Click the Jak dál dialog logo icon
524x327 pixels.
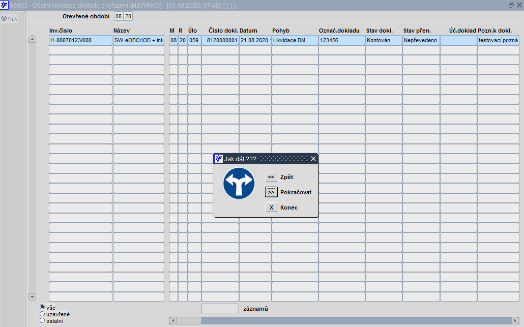coord(219,159)
